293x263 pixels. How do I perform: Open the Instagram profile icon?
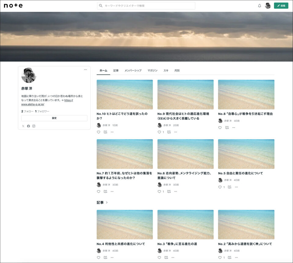pos(34,126)
